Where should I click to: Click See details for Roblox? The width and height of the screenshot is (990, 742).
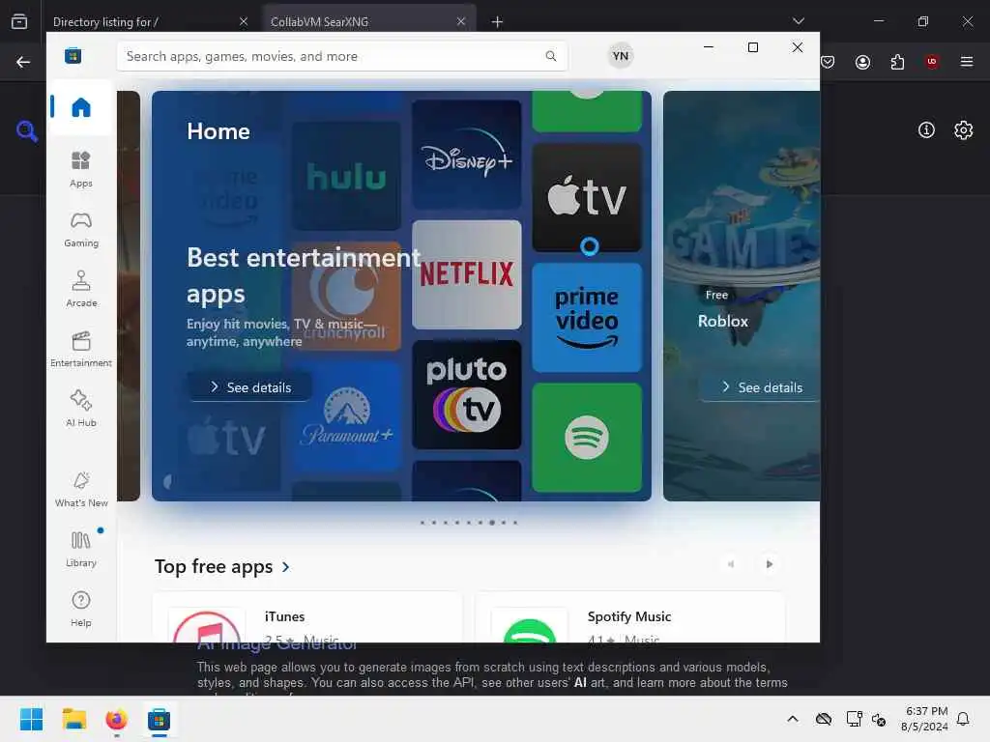[x=762, y=386]
